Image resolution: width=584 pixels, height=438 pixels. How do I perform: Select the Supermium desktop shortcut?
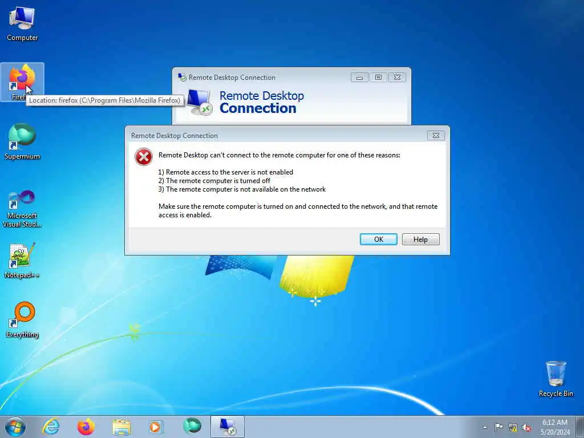tap(22, 141)
